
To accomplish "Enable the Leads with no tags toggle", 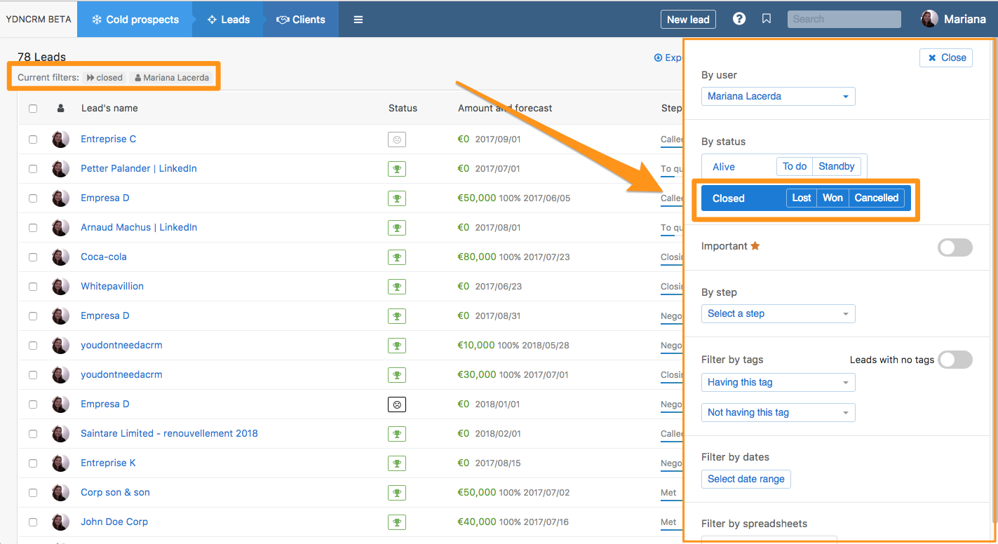I will [955, 360].
